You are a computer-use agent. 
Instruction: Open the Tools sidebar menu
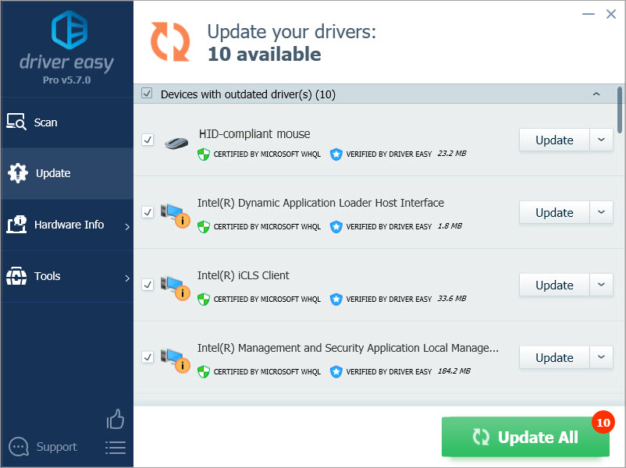47,276
